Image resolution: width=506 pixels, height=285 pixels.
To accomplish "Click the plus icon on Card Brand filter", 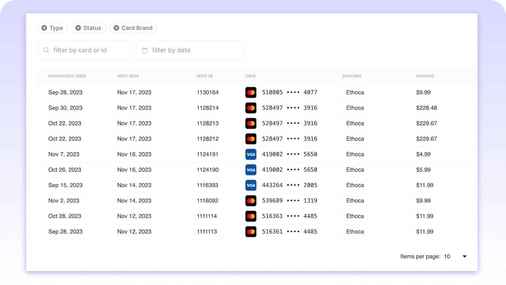I will (x=116, y=28).
